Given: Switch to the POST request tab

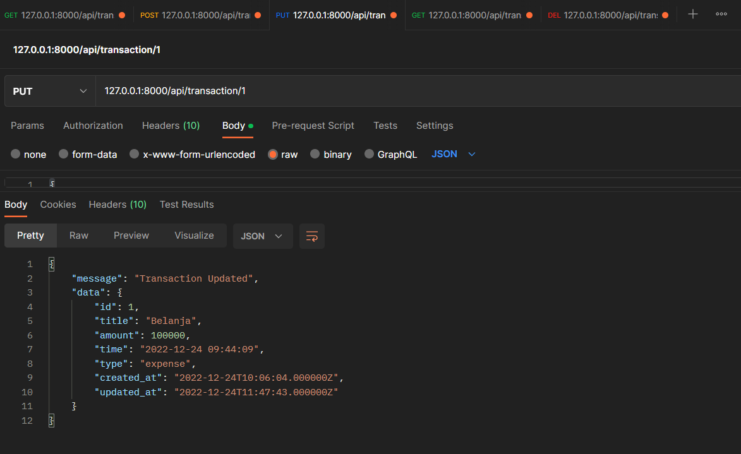Looking at the screenshot, I should tap(201, 15).
